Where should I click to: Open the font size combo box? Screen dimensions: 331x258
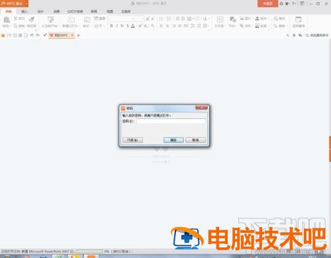coord(140,19)
